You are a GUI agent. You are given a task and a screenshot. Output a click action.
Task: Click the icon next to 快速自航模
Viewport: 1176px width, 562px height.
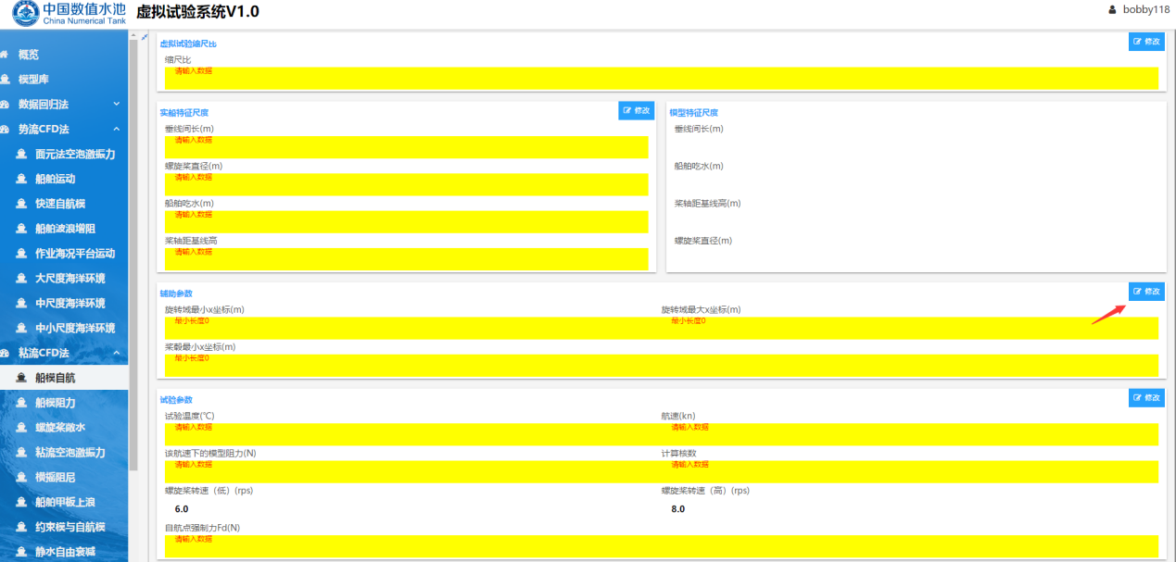tap(21, 204)
